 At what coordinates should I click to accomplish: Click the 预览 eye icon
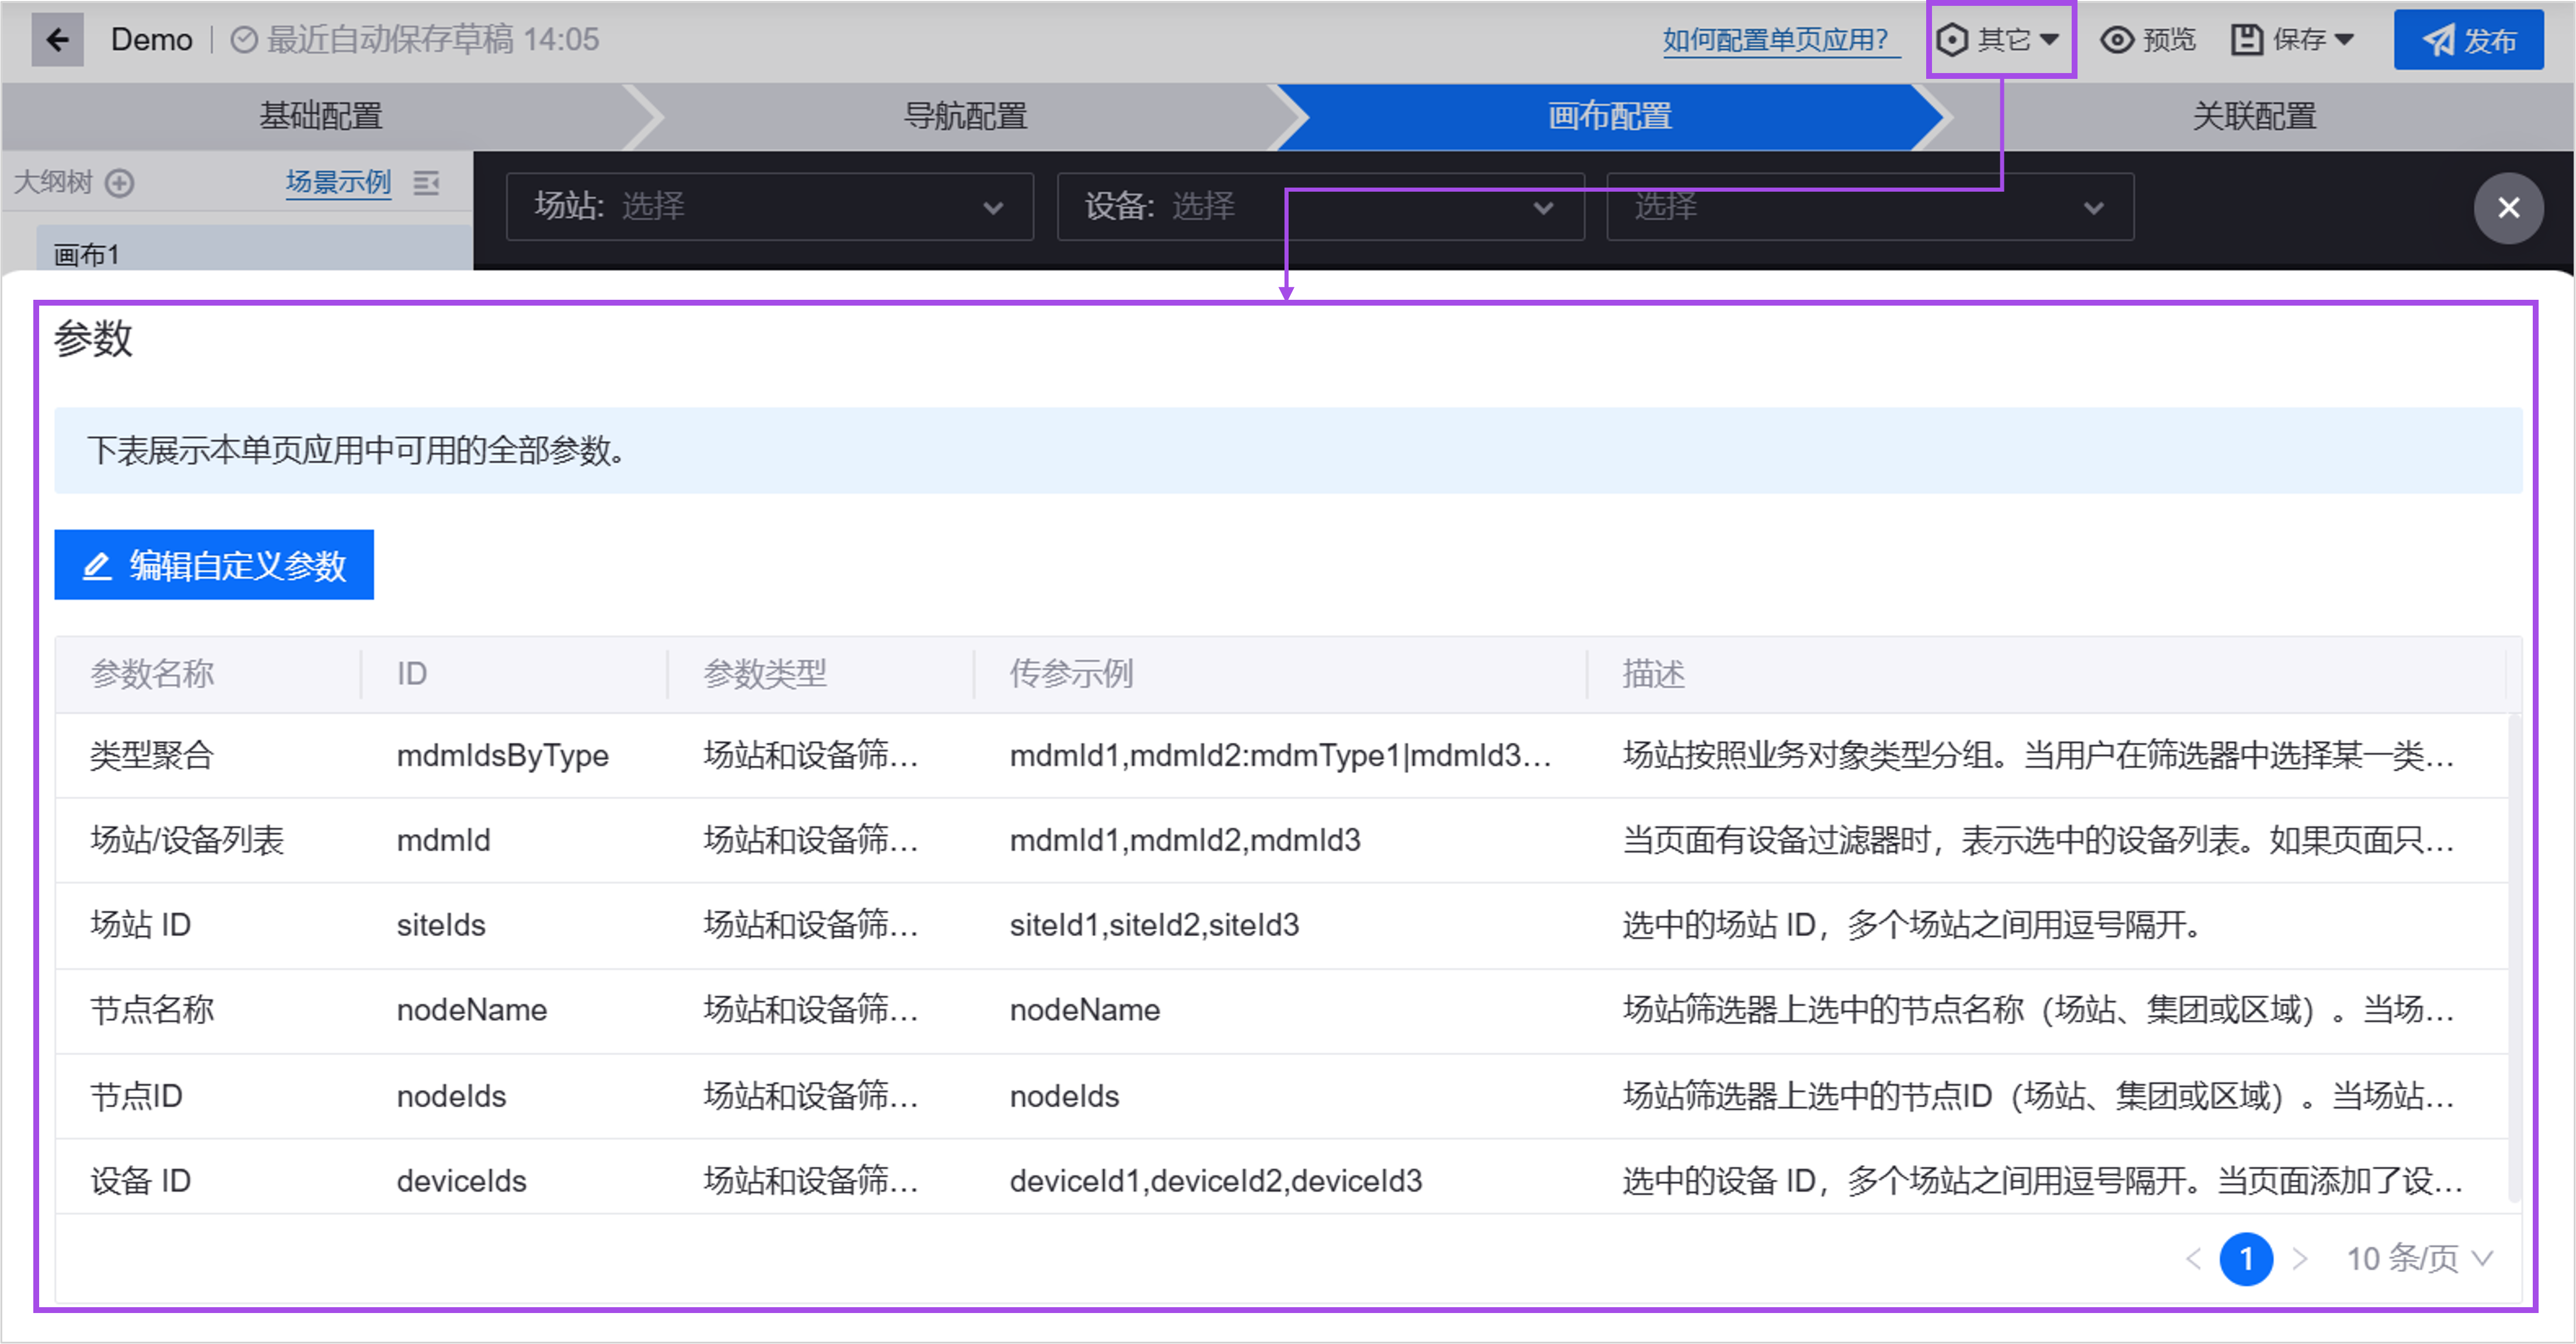(x=2116, y=40)
